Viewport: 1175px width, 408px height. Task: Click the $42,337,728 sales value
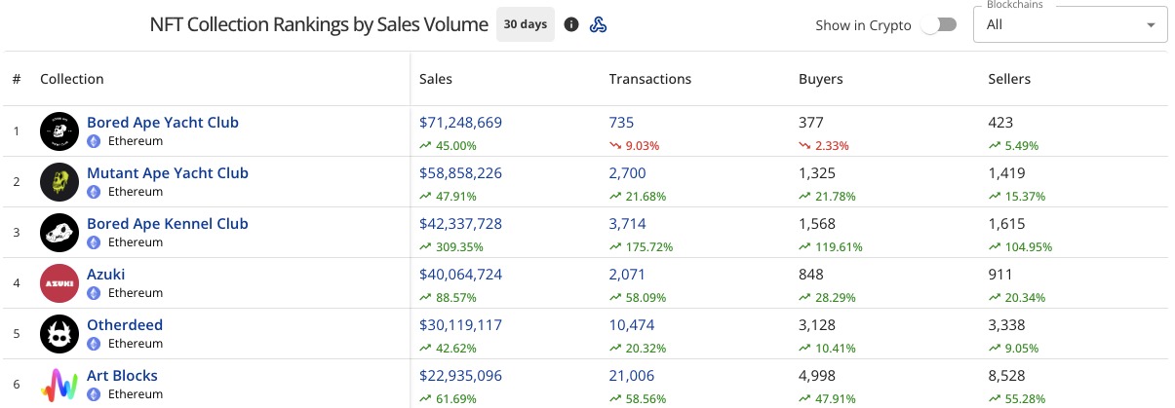point(461,224)
